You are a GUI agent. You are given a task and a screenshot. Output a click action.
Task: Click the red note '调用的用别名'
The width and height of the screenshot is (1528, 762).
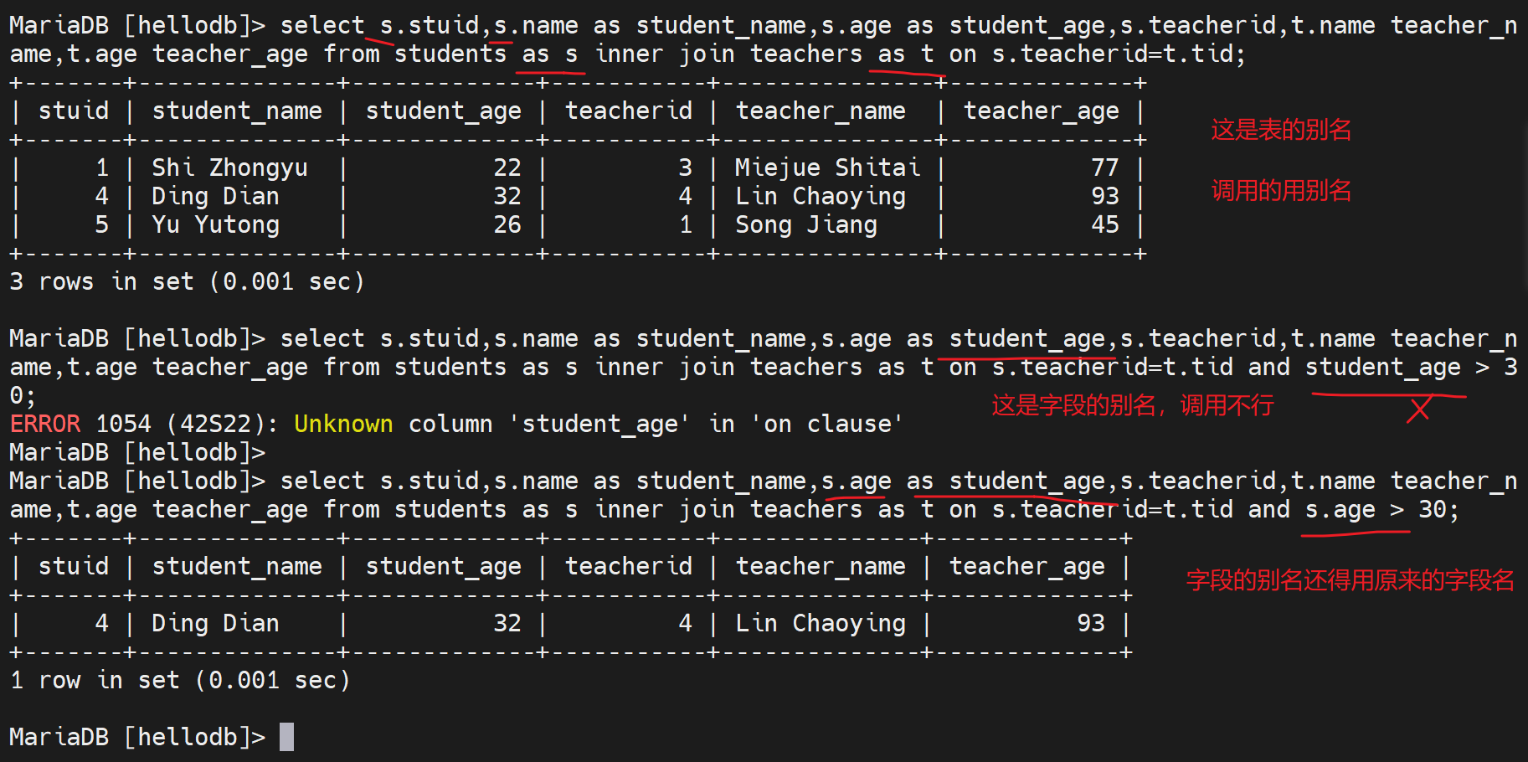(1281, 191)
